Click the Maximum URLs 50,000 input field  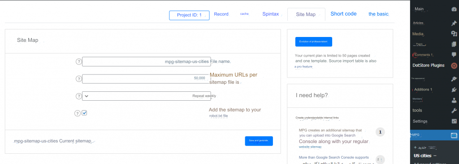[147, 79]
